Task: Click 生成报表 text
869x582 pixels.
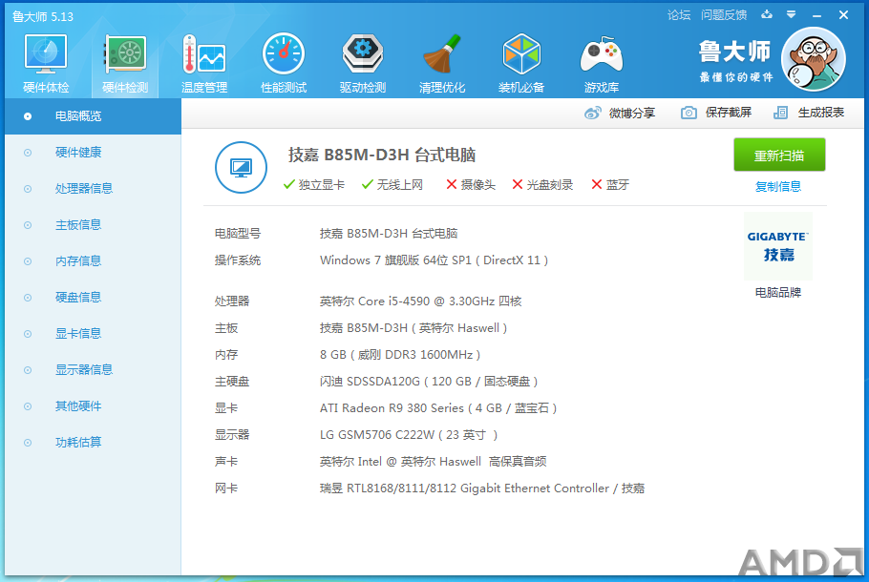Action: click(x=821, y=113)
